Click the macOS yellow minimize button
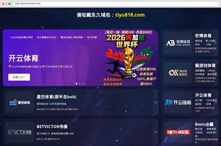 tap(6, 4)
